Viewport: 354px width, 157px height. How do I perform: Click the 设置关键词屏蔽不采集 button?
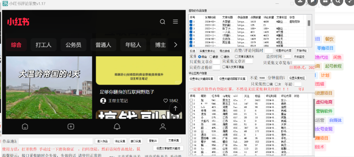[x=233, y=79]
